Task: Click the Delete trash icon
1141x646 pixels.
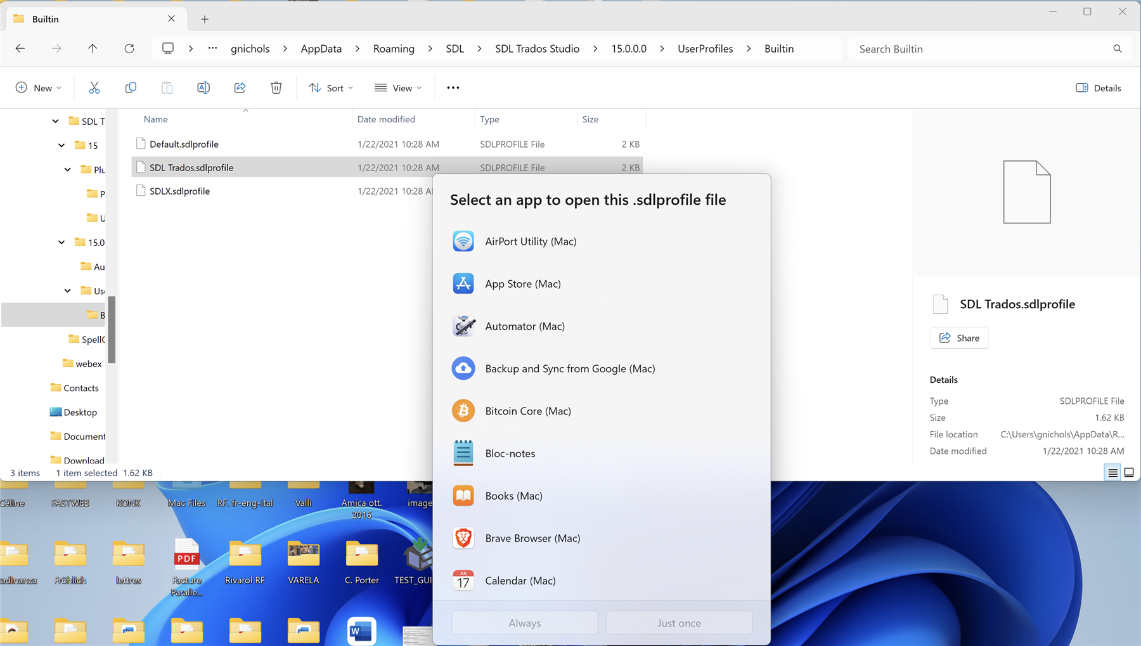Action: click(276, 87)
